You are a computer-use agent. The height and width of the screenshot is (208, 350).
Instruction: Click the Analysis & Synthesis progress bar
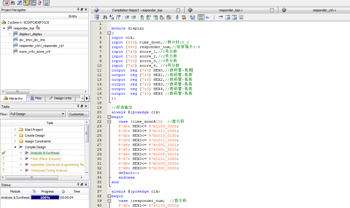45,198
